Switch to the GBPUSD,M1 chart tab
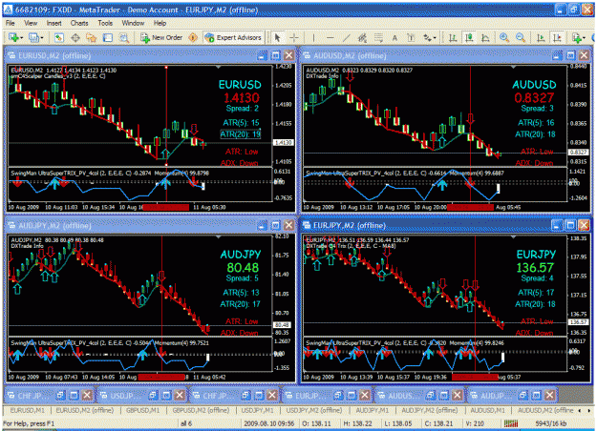Viewport: 597px width, 431px height. tap(142, 410)
